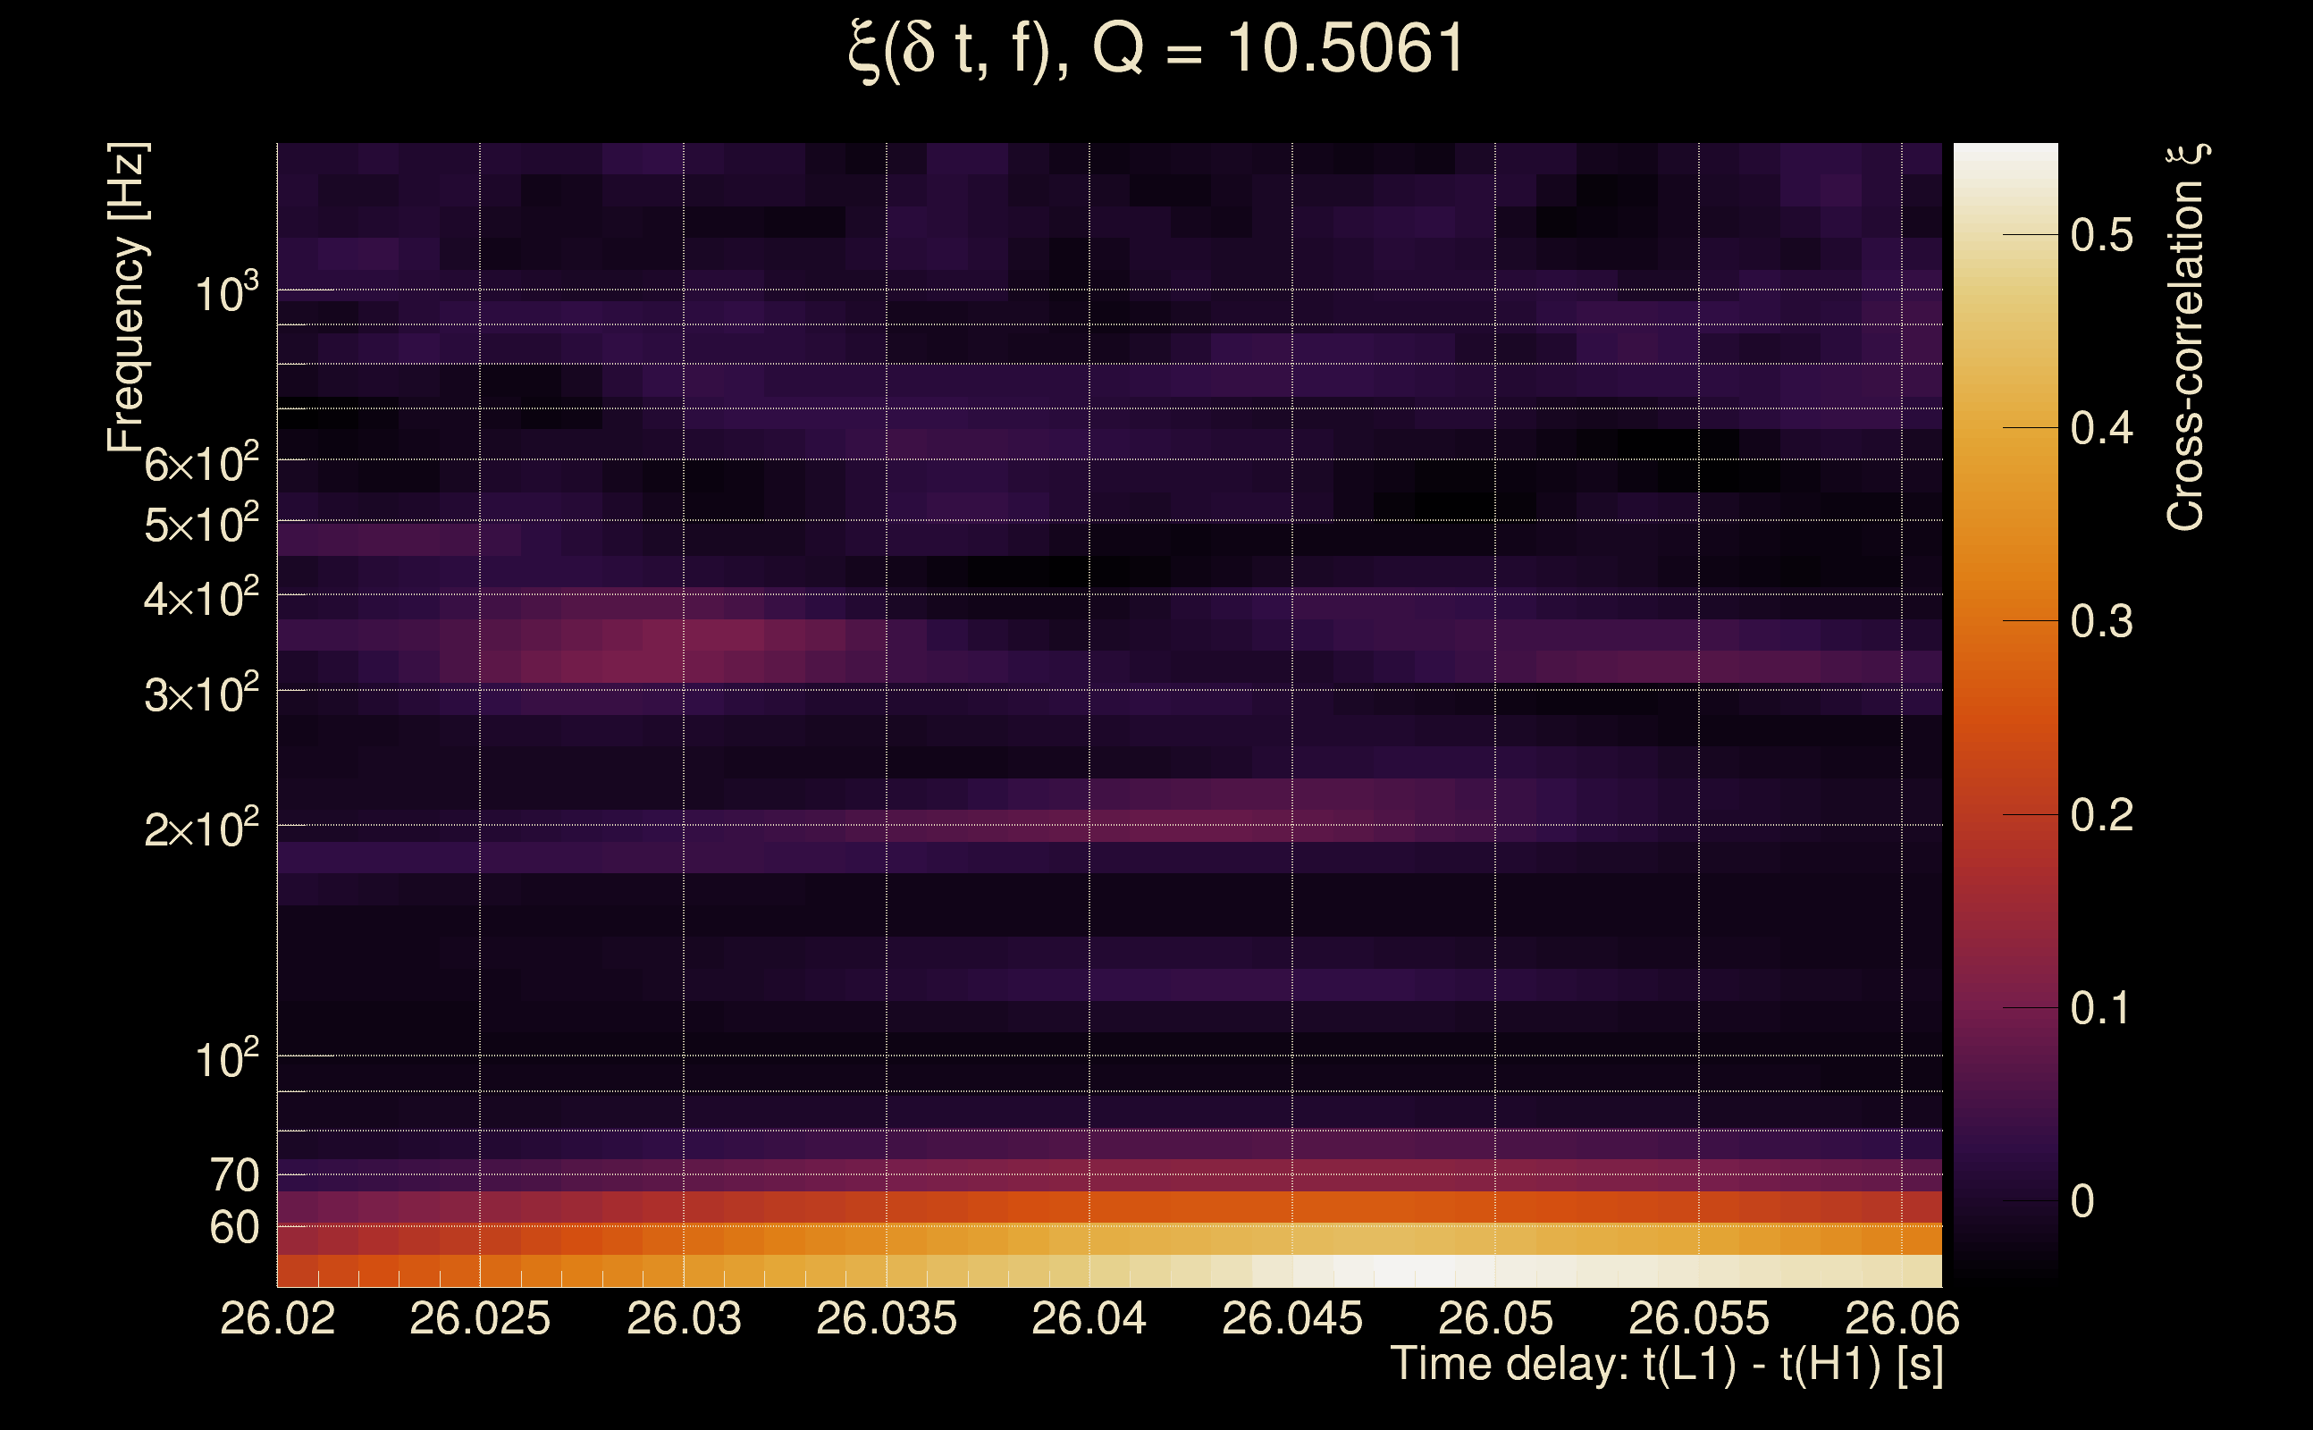Click the Cross-correlation ξ colorbar title
This screenshot has width=2313, height=1430.
pyautogui.click(x=2186, y=338)
